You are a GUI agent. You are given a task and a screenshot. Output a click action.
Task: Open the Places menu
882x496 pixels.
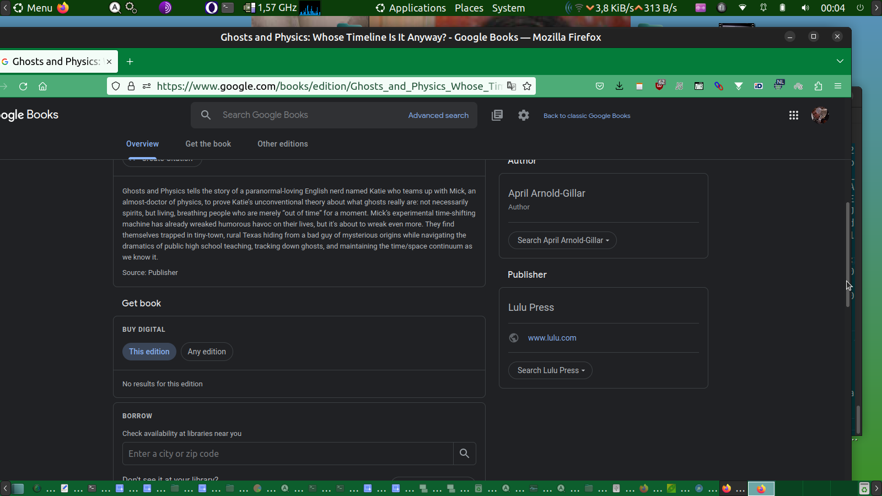coord(469,8)
